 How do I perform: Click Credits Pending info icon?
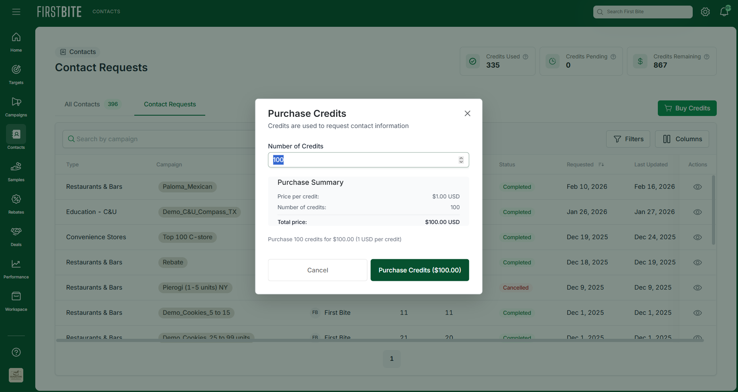(x=613, y=57)
